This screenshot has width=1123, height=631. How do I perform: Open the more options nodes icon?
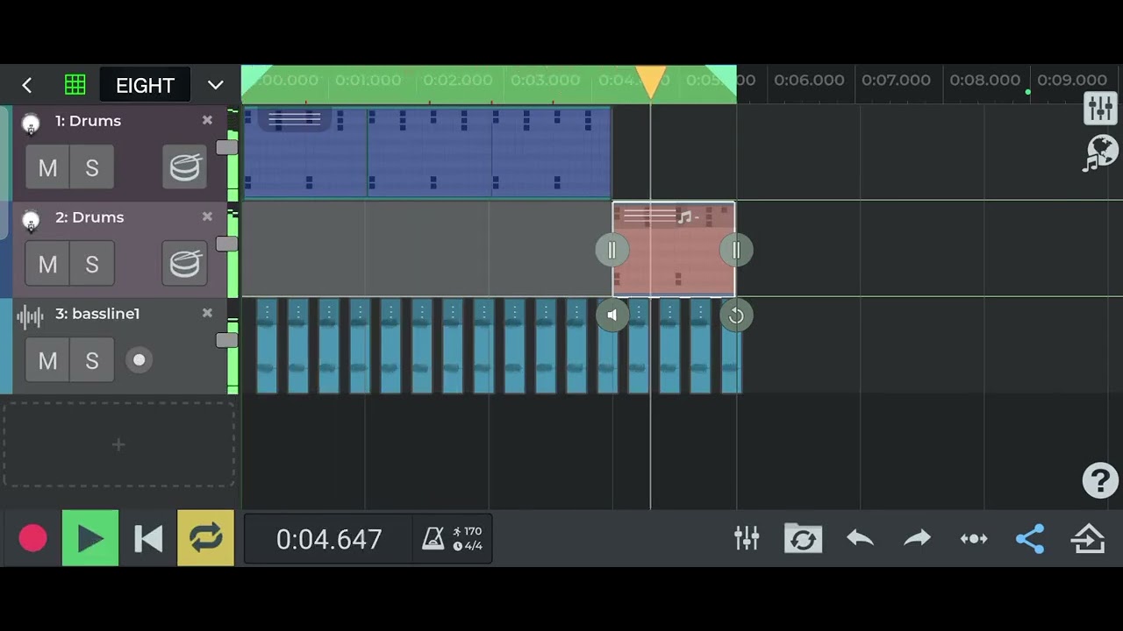(x=974, y=538)
